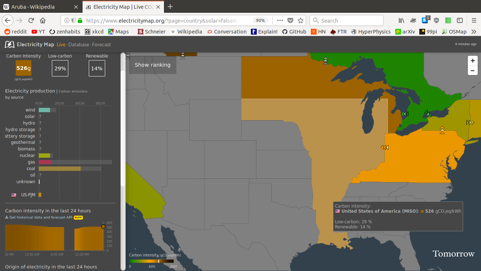
Task: Click the blue S extension icon with badge
Action: click(425, 20)
